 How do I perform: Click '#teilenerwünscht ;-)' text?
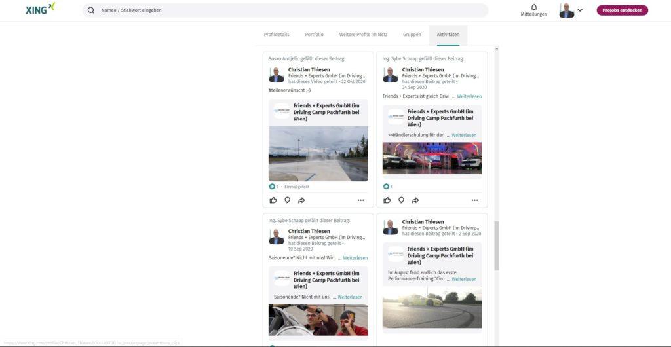point(290,90)
